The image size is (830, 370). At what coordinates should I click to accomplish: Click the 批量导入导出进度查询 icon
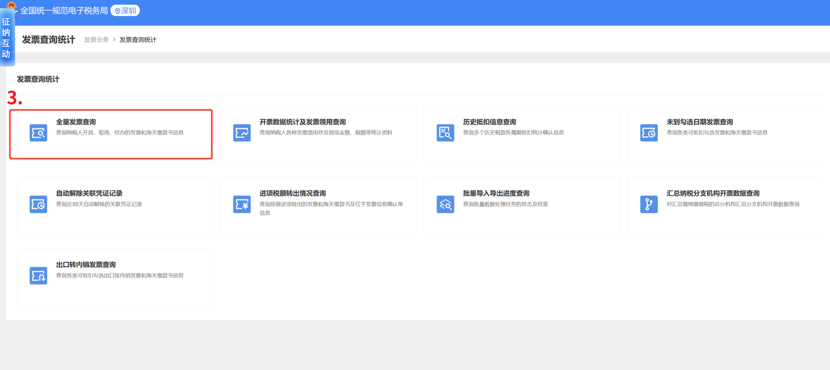[x=445, y=204]
